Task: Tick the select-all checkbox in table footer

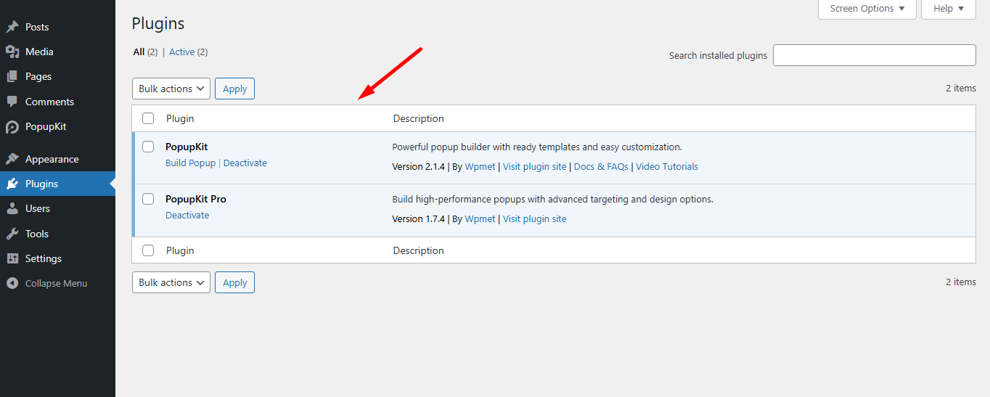Action: (148, 250)
